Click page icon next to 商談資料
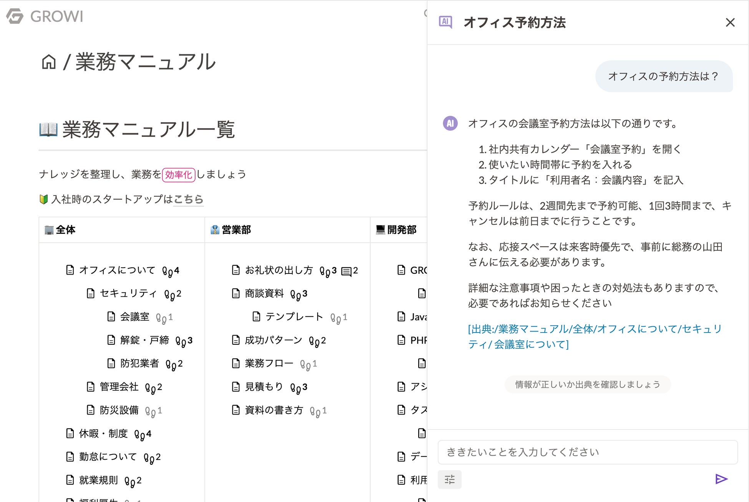Image resolution: width=749 pixels, height=502 pixels. pos(236,294)
